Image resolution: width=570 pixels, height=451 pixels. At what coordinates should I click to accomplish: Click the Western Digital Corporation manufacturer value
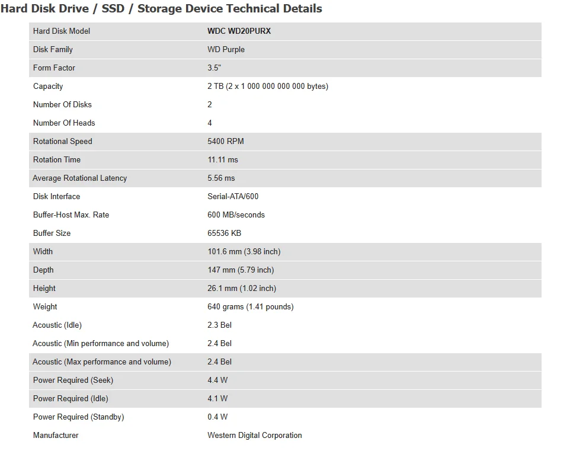click(x=254, y=435)
